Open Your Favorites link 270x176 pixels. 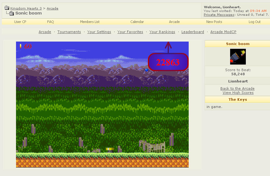click(130, 32)
